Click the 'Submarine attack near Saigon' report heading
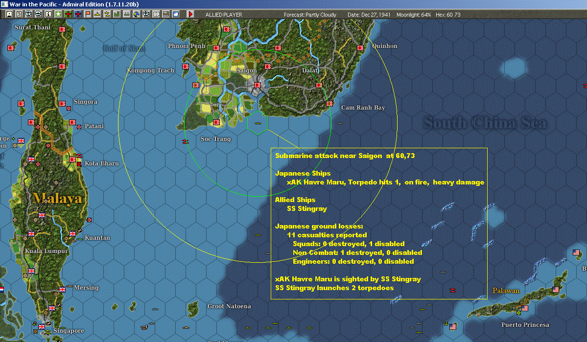The height and width of the screenshot is (342, 587). (x=345, y=156)
